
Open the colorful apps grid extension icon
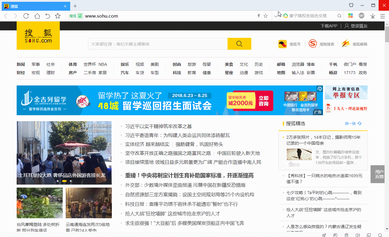pos(351,16)
